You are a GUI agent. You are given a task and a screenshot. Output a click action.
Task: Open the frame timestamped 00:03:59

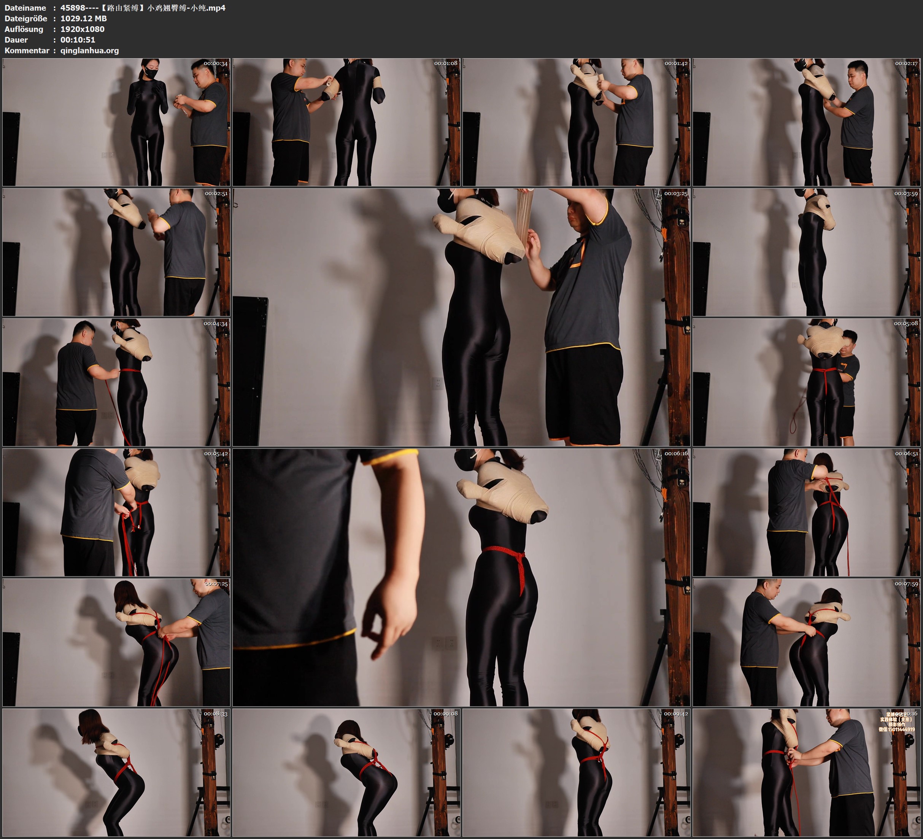807,252
